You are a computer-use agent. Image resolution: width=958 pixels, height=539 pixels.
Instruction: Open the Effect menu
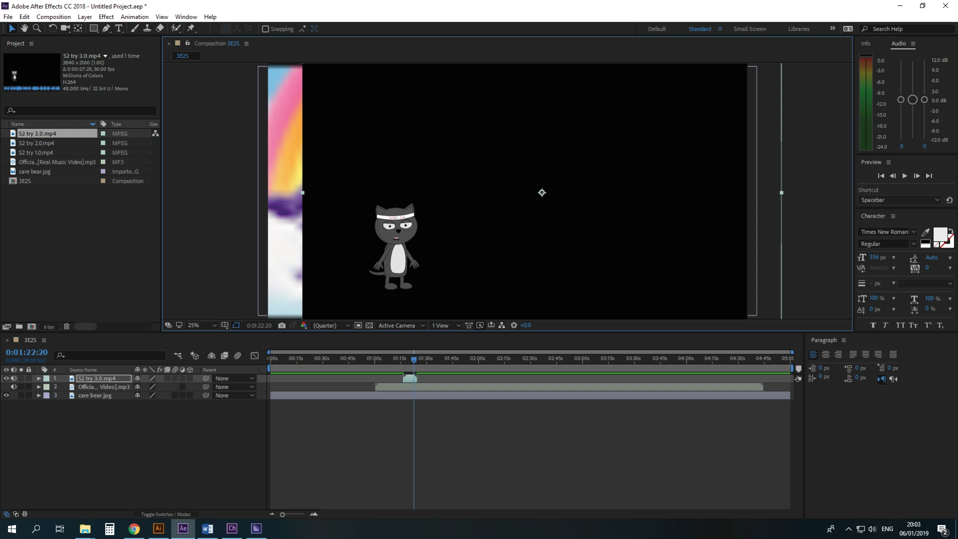[x=106, y=16]
